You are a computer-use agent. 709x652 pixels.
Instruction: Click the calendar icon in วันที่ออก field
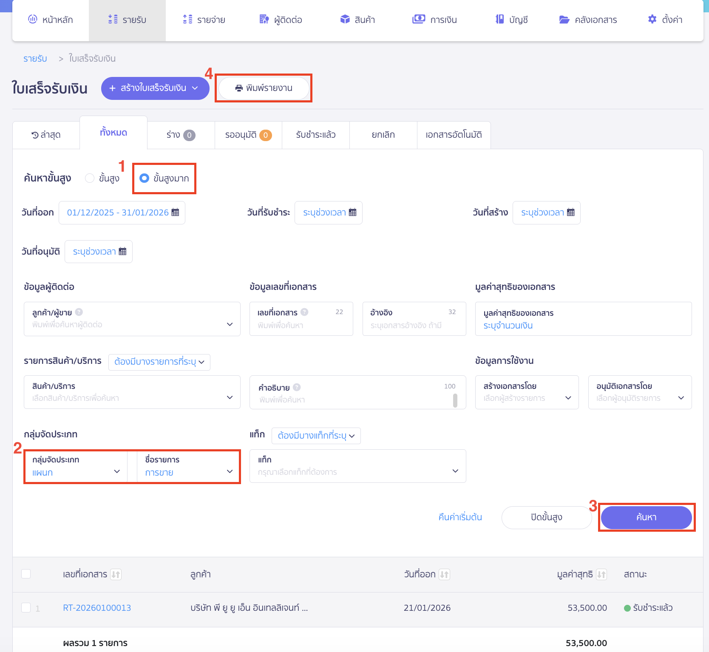tap(175, 213)
